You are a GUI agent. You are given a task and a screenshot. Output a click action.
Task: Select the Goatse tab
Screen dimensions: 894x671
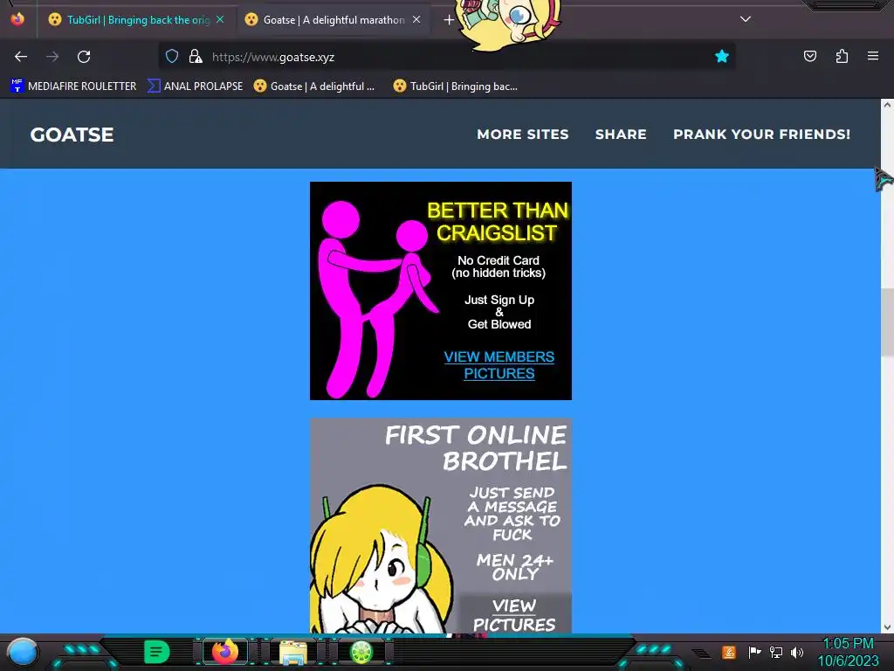click(x=334, y=20)
